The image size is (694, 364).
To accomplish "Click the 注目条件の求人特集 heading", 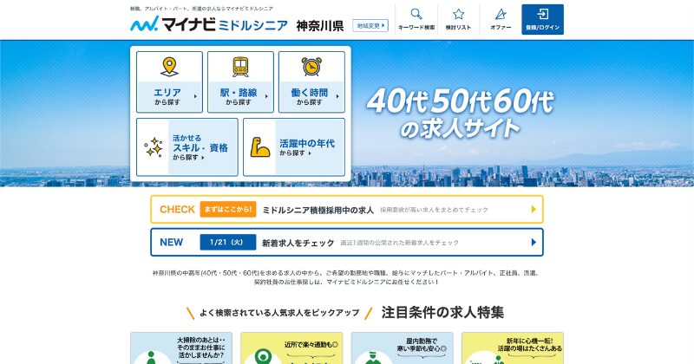I will click(x=442, y=312).
